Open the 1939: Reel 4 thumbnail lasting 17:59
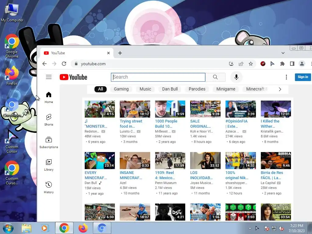The image size is (312, 234). tap(170, 161)
